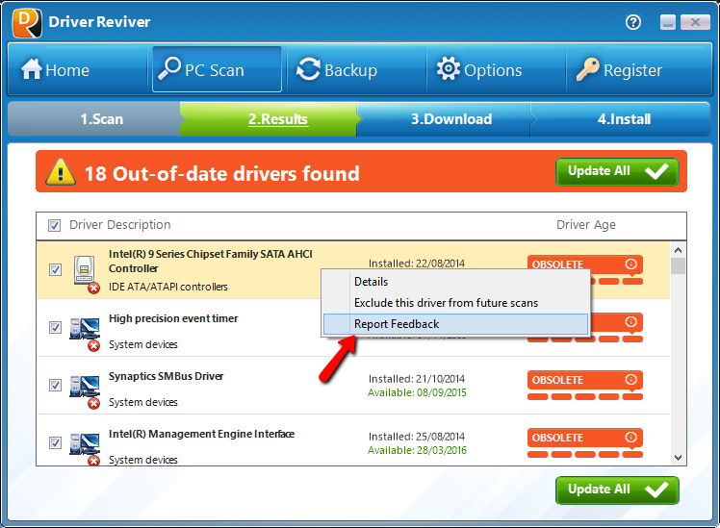Uncheck the Synaptics SMBus Driver checkbox
This screenshot has width=720, height=528.
(55, 386)
